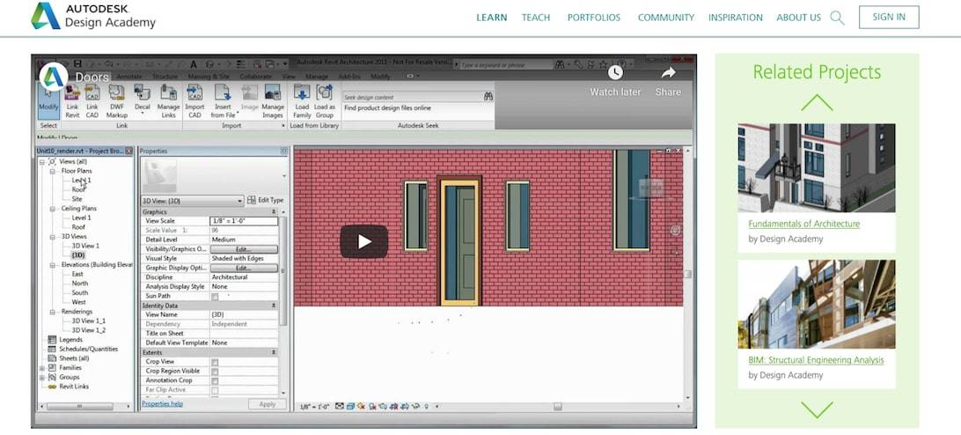Viewport: 961px width, 435px height.
Task: Select 3D View 1 in Project Browser
Action: pyautogui.click(x=85, y=246)
